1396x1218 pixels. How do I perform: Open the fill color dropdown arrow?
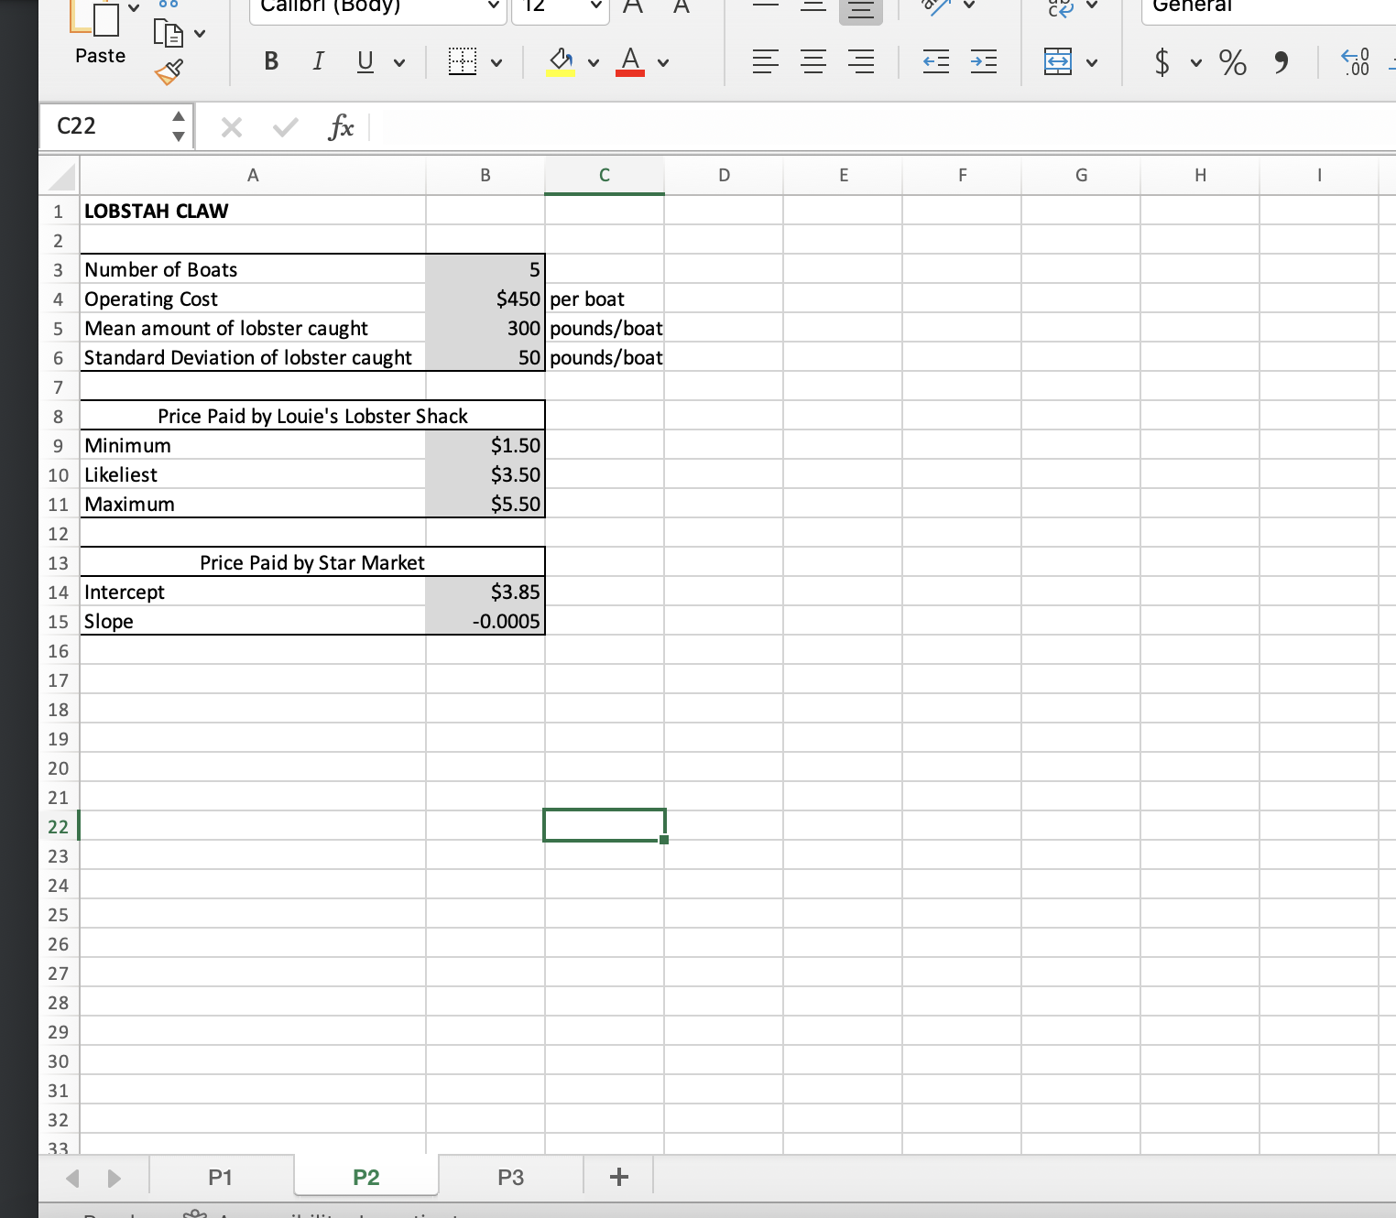(x=594, y=63)
